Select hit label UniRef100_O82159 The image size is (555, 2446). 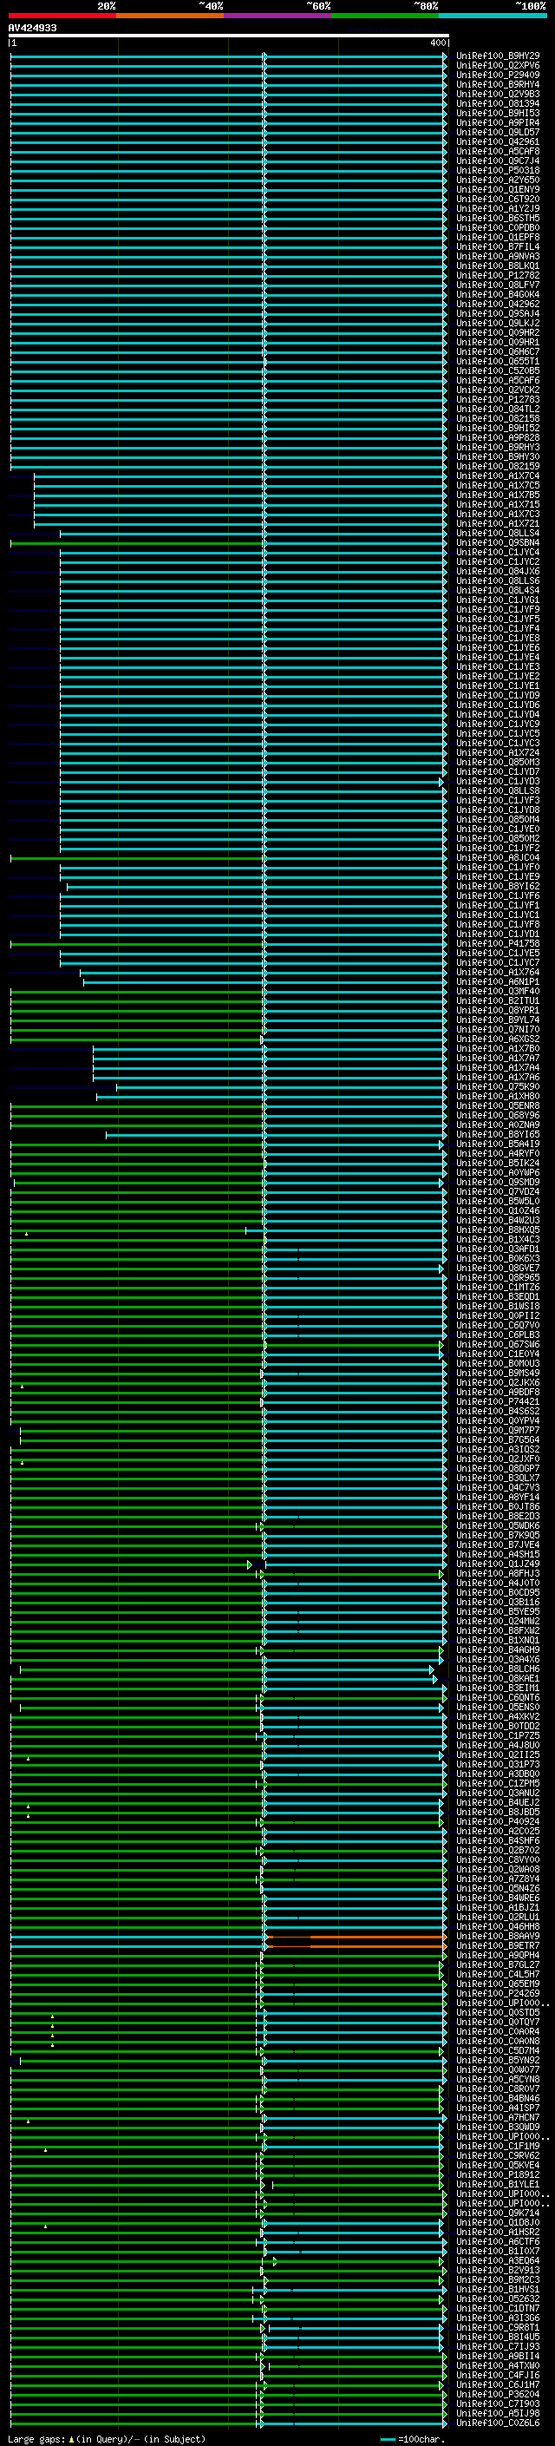(498, 466)
